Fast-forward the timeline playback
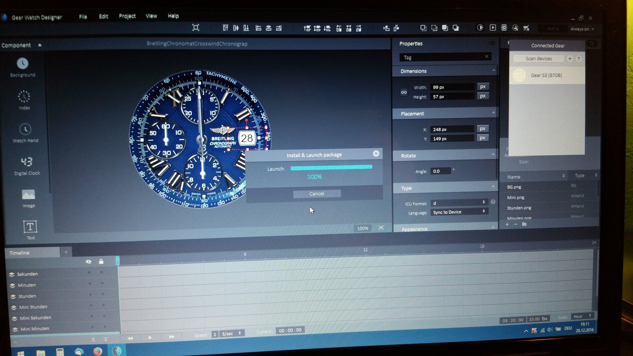The width and height of the screenshot is (633, 356). pyautogui.click(x=171, y=337)
